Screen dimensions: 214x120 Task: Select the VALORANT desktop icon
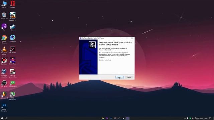click(13, 50)
